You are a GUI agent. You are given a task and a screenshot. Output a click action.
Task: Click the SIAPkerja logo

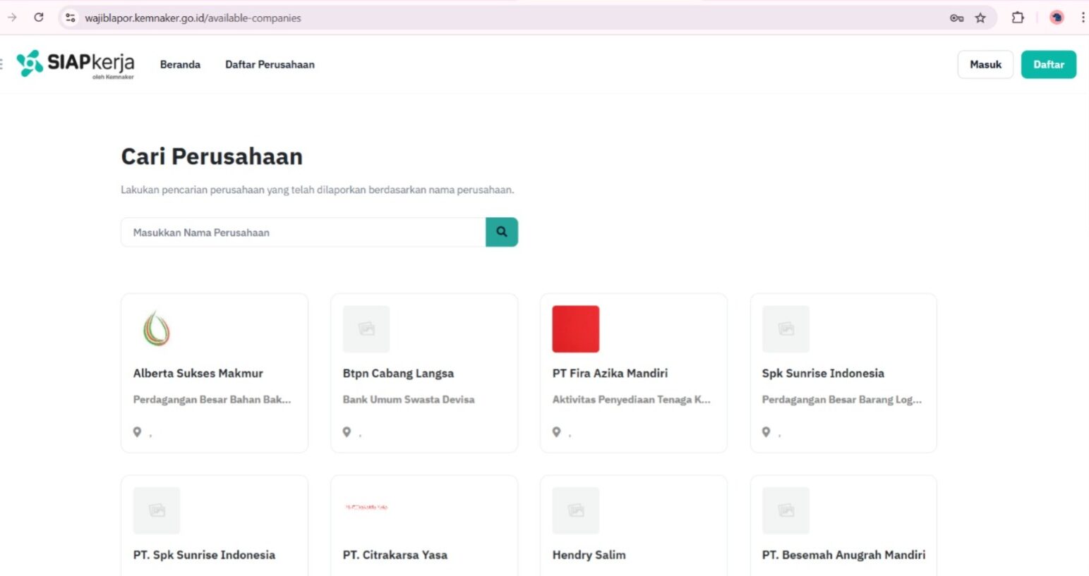click(76, 64)
